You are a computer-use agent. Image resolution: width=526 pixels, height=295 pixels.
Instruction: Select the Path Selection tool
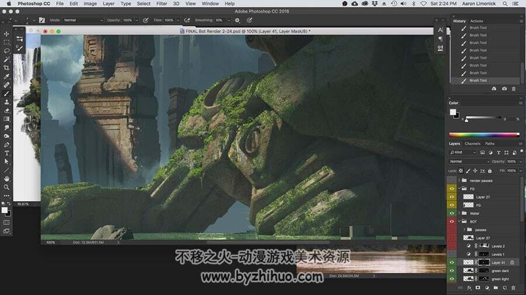(x=6, y=161)
